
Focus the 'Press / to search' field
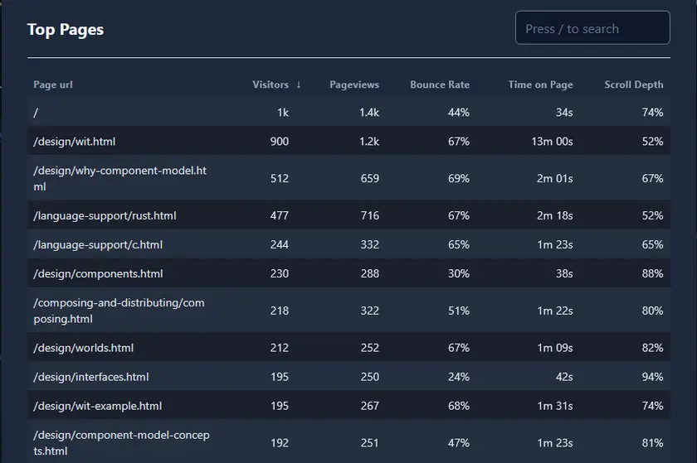[592, 28]
